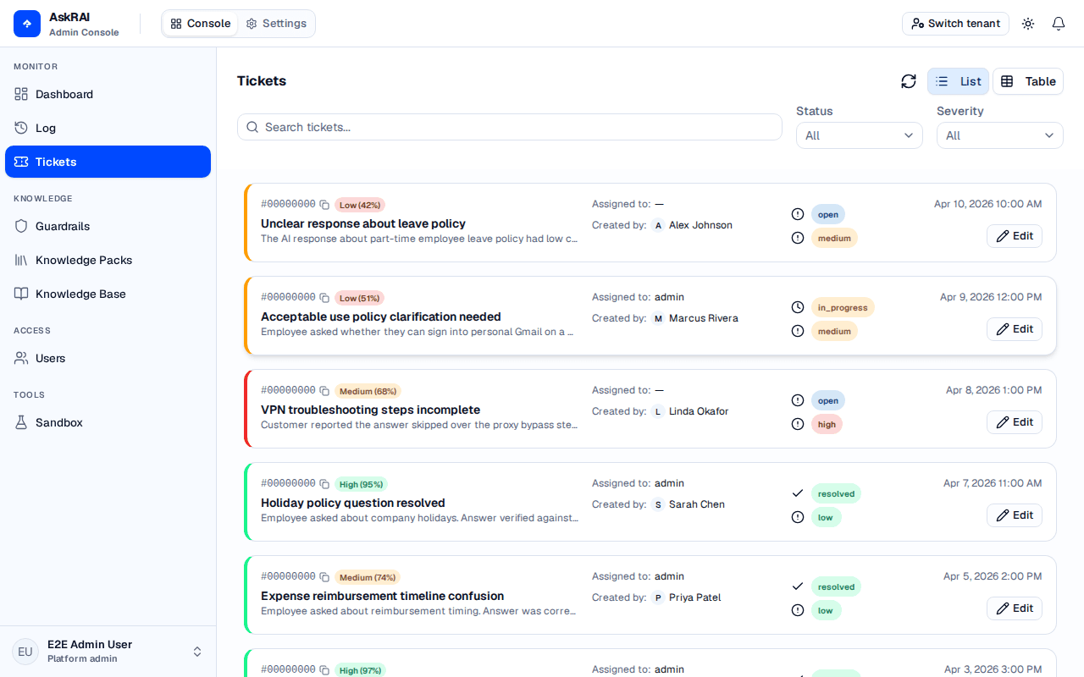Click the Apr 10, 2026 10:00 AM timestamp
Viewport: 1084px width, 677px height.
[988, 204]
